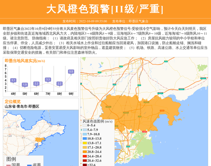The image size is (211, 166).
Task: Click the 发布单位：即墨区气象台 text
Action: [x=130, y=21]
